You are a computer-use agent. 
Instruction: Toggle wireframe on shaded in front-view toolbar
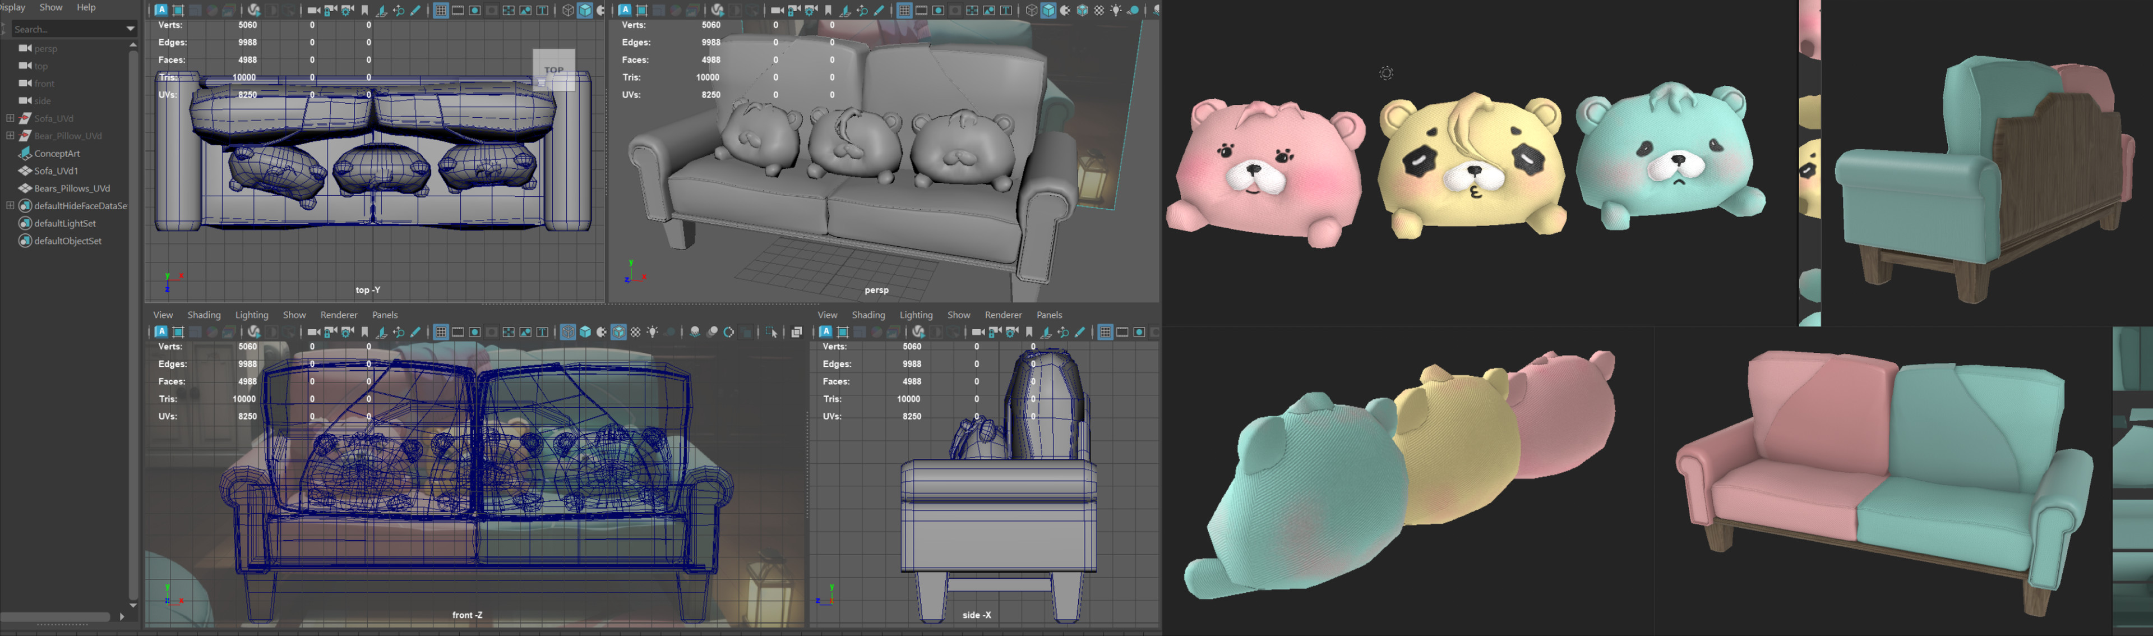pyautogui.click(x=618, y=332)
